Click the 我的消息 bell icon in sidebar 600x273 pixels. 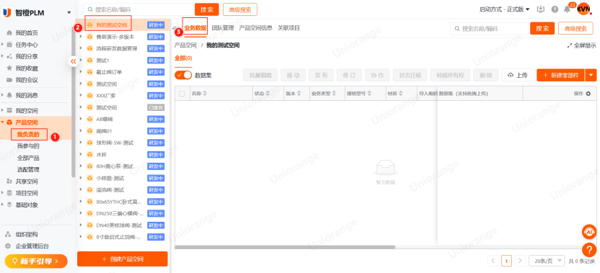pyautogui.click(x=9, y=95)
